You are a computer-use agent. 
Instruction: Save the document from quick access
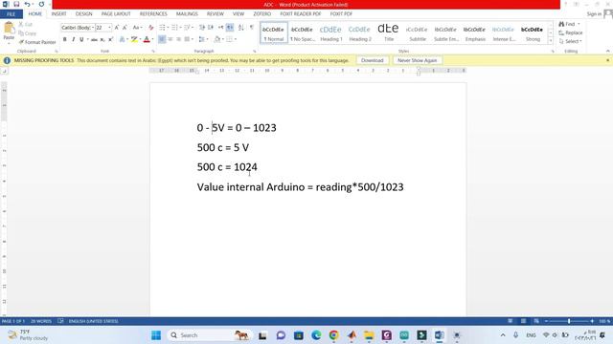pyautogui.click(x=16, y=4)
